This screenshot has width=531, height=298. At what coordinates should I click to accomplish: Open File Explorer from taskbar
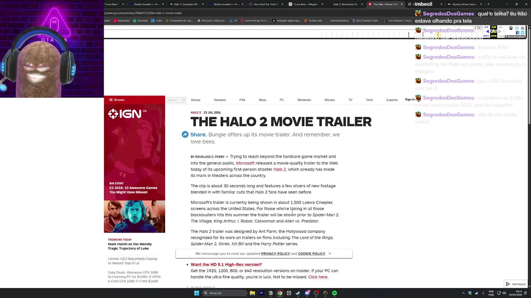click(x=252, y=293)
